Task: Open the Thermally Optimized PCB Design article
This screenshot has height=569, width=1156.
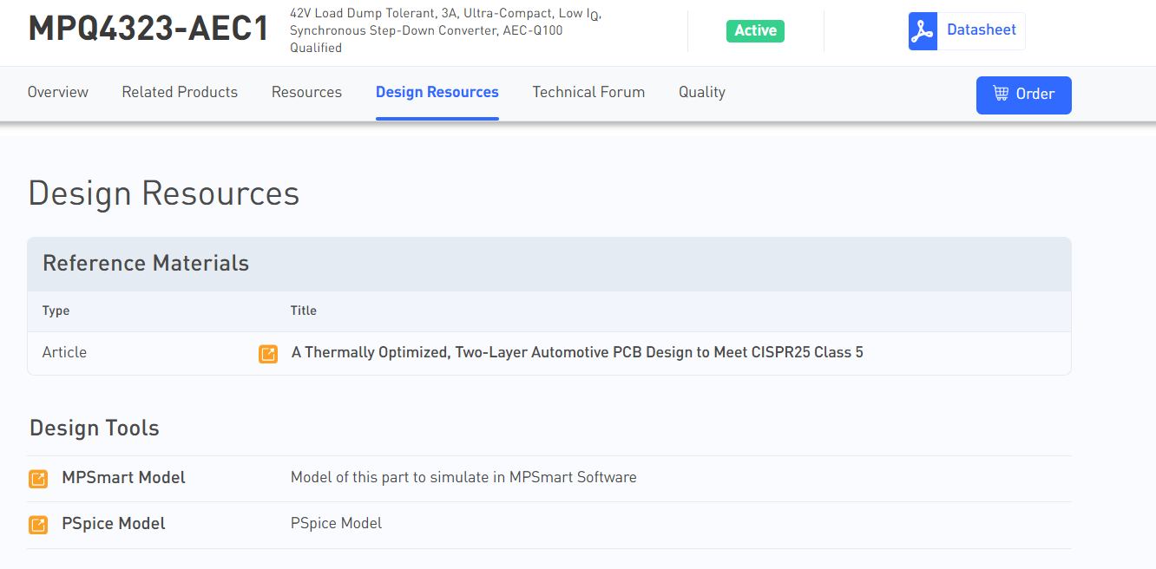Action: pos(577,352)
